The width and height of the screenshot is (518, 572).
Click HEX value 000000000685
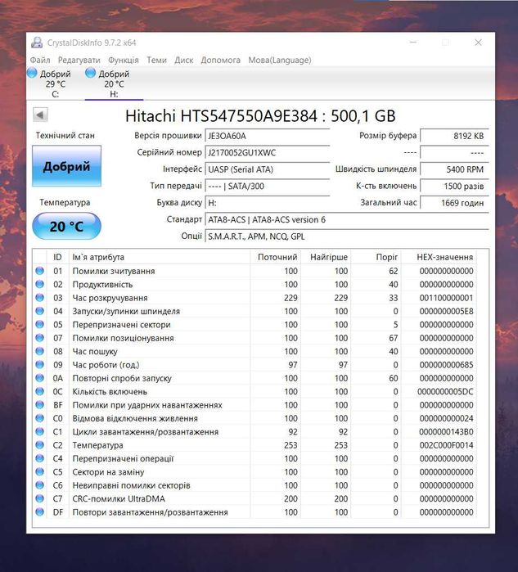[x=446, y=364]
